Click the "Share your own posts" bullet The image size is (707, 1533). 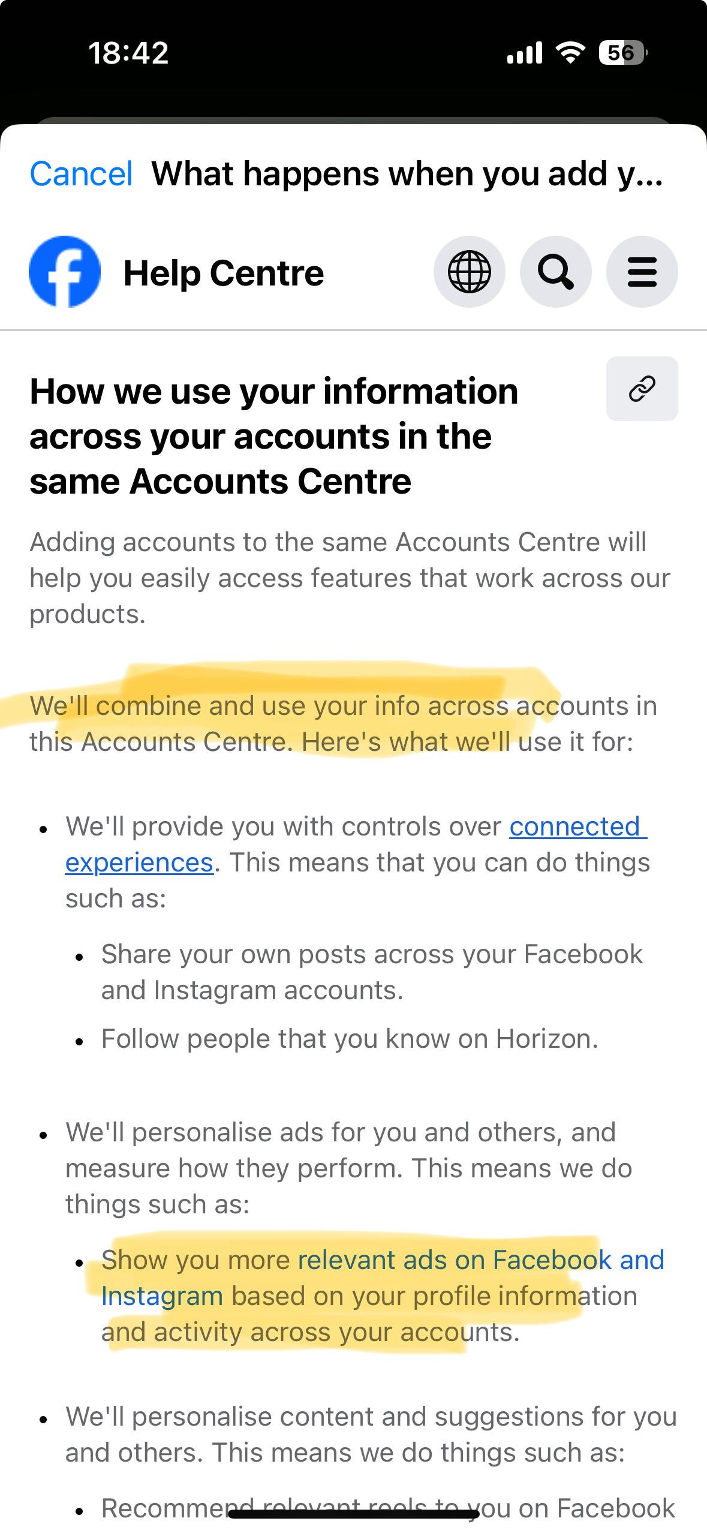click(x=372, y=972)
